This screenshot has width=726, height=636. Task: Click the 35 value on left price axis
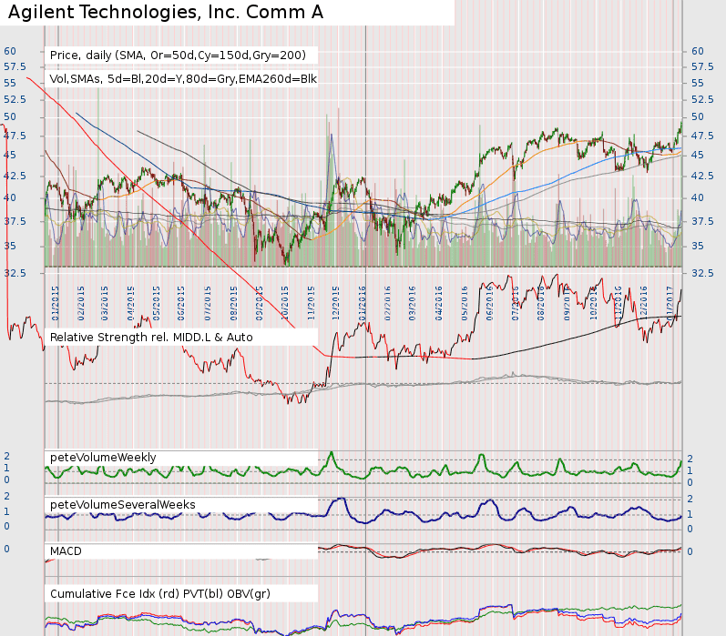10,246
